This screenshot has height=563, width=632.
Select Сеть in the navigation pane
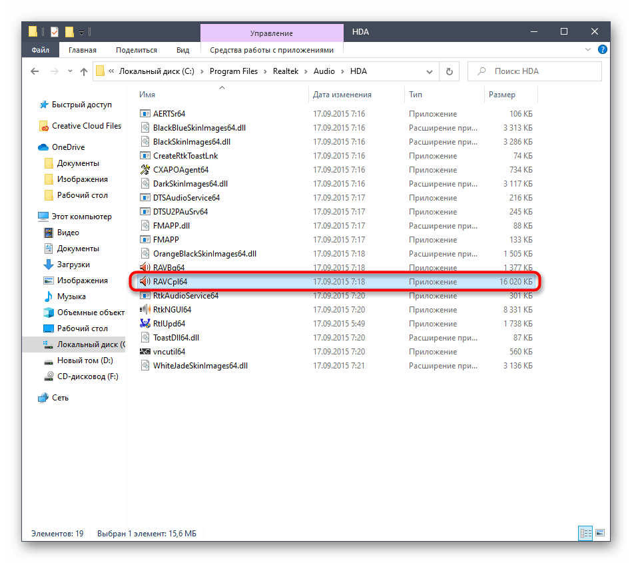60,398
